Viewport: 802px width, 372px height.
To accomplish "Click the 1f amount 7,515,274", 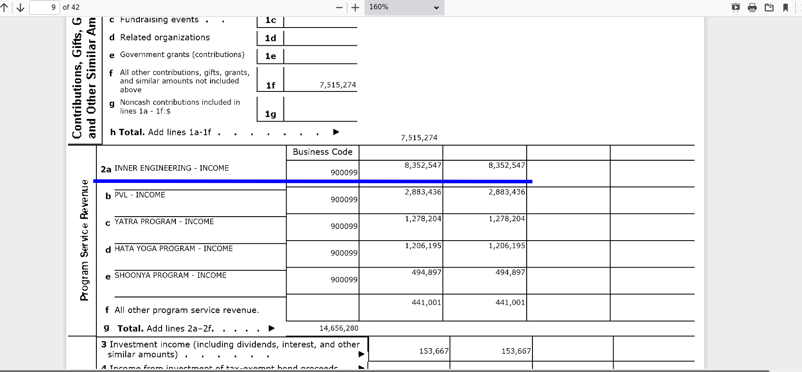I will tap(338, 85).
